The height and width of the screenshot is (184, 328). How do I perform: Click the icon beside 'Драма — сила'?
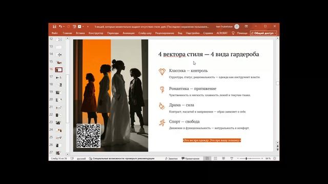tap(162, 106)
